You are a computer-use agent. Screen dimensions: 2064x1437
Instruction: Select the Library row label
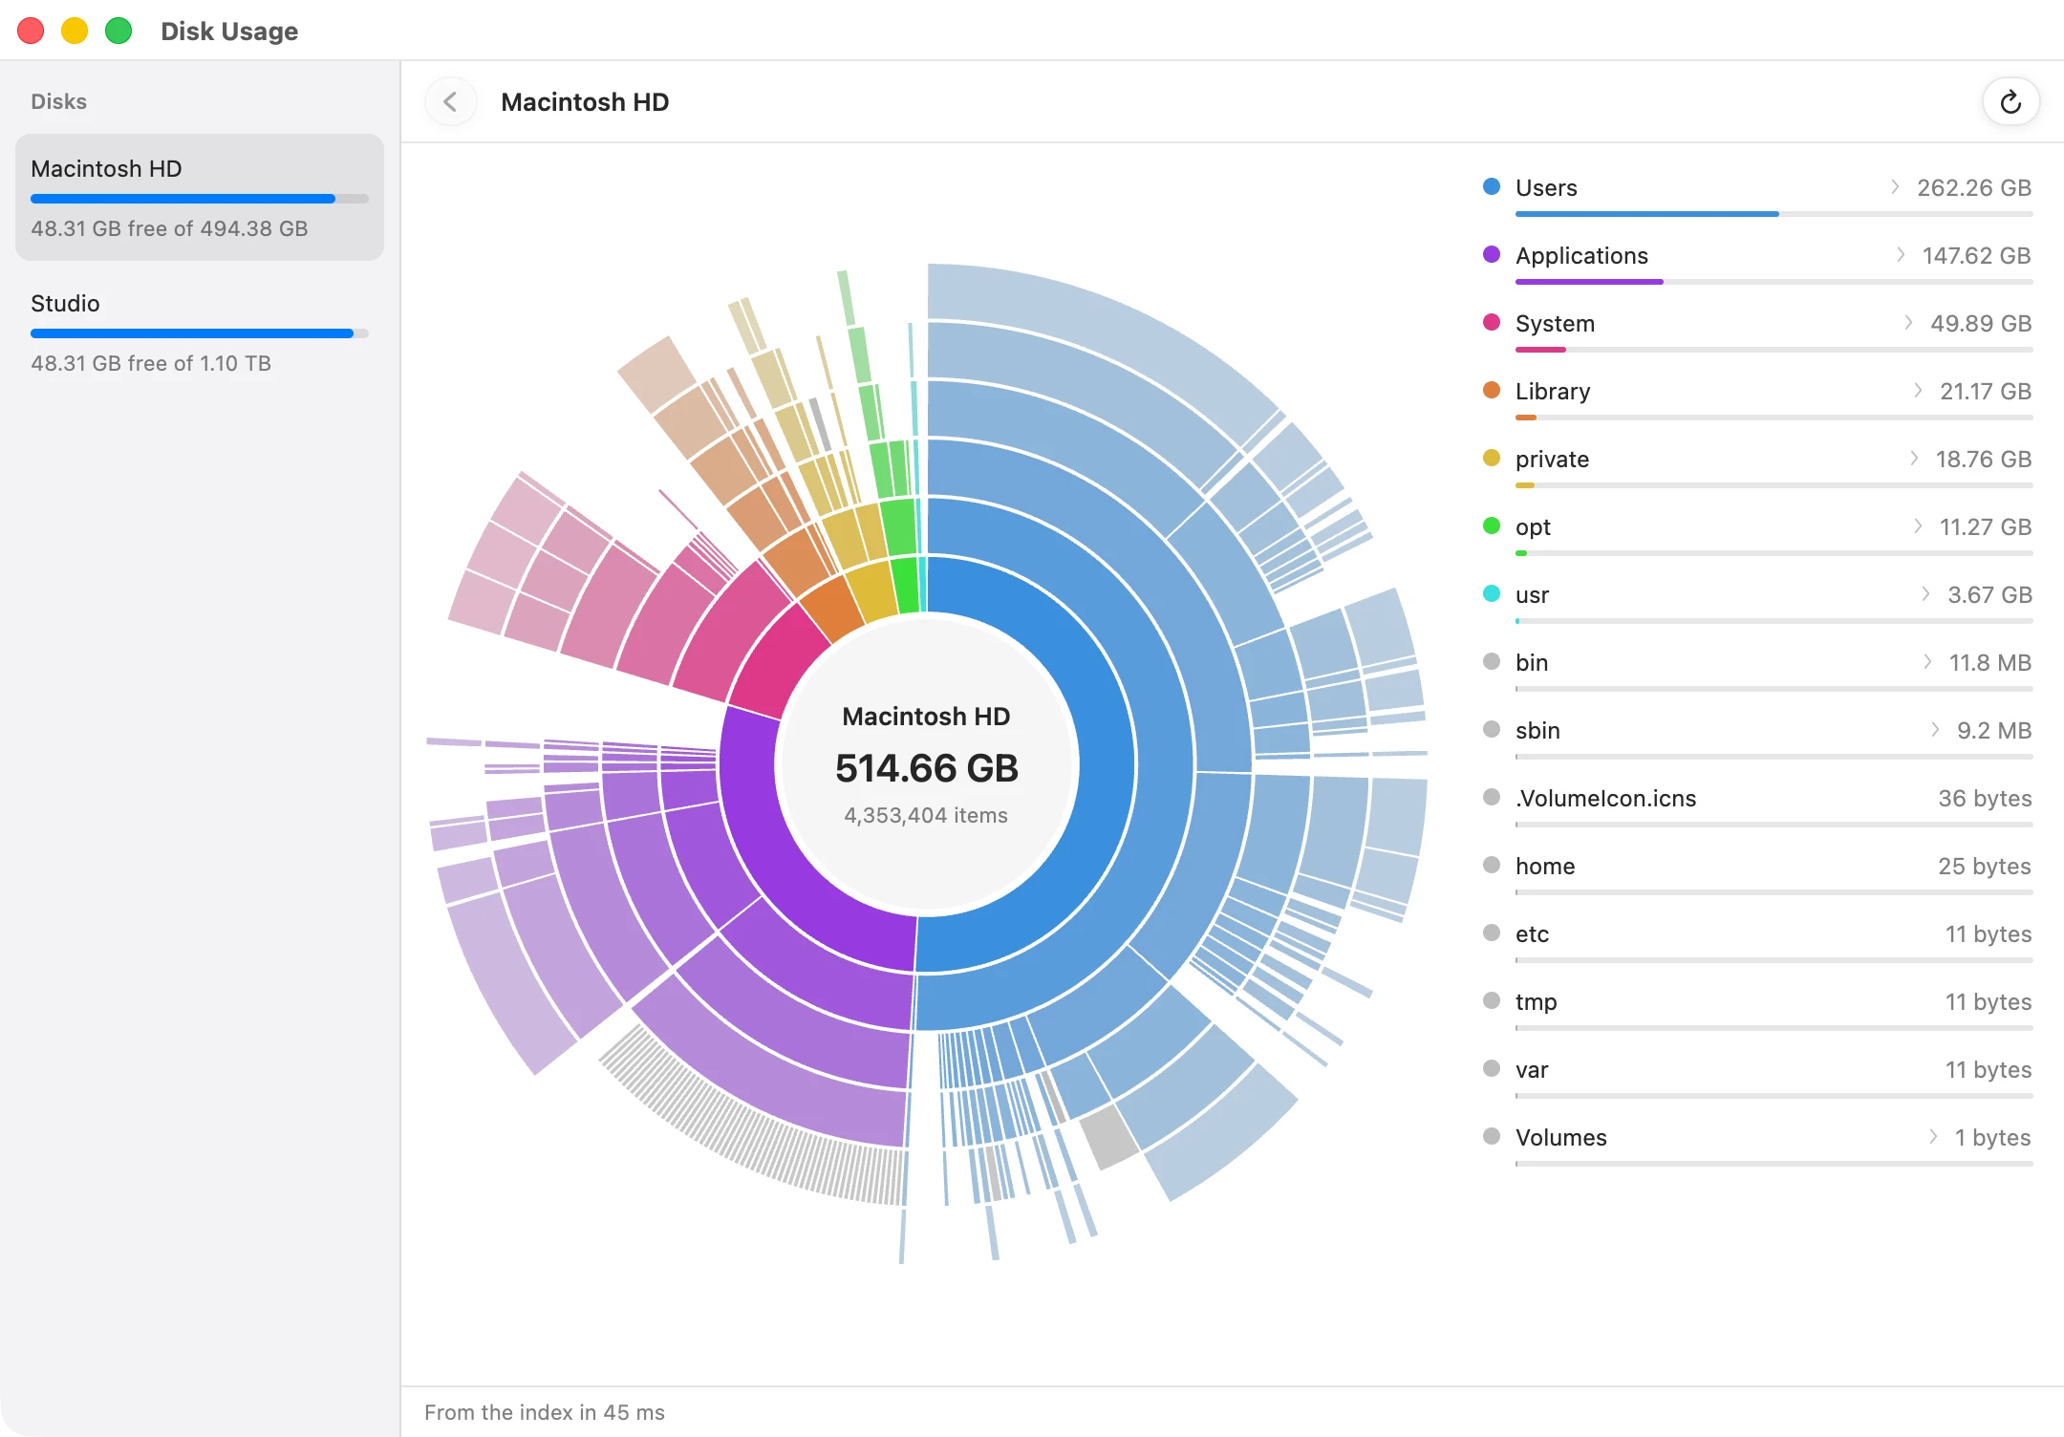pos(1553,392)
